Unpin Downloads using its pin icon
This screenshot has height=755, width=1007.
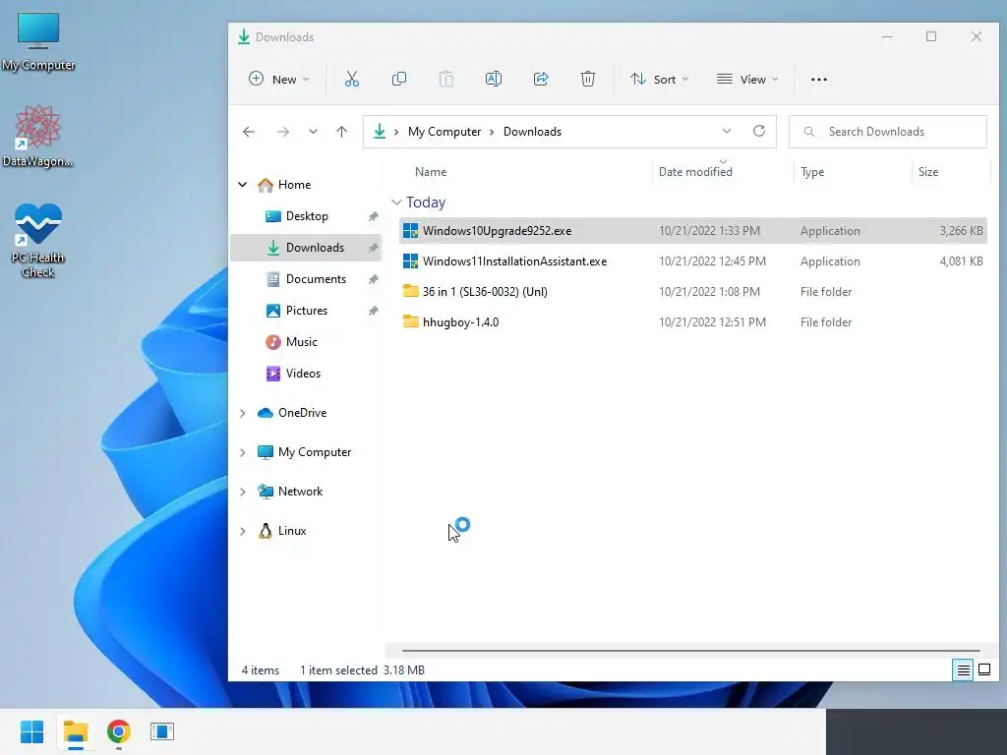tap(373, 248)
